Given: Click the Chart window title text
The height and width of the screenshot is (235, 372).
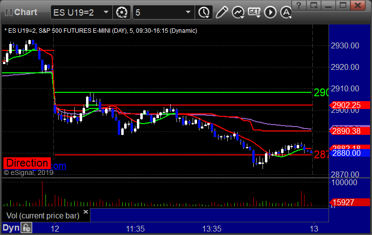Looking at the screenshot, I should (25, 12).
